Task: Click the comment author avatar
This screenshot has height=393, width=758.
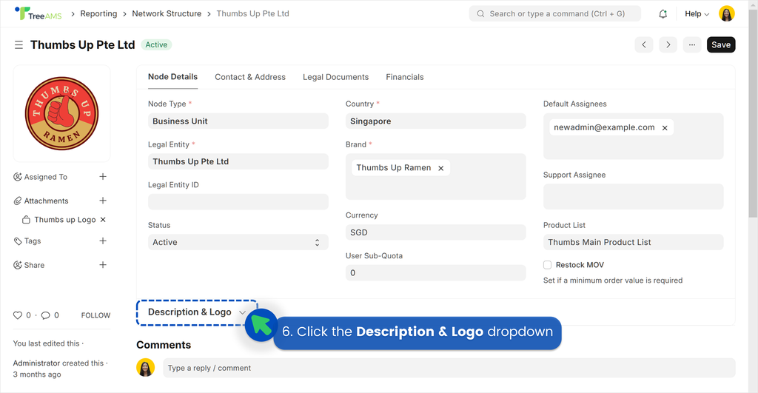Action: 146,367
